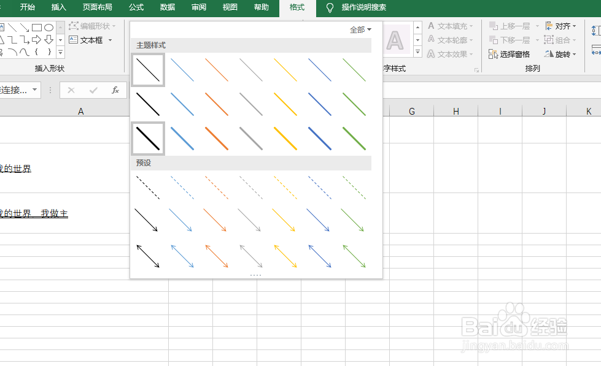Switch to the 格式 (Format) tab
601x366 pixels.
[x=297, y=7]
